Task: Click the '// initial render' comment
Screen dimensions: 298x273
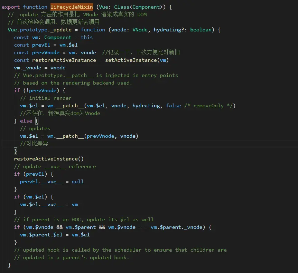Action: coord(46,98)
